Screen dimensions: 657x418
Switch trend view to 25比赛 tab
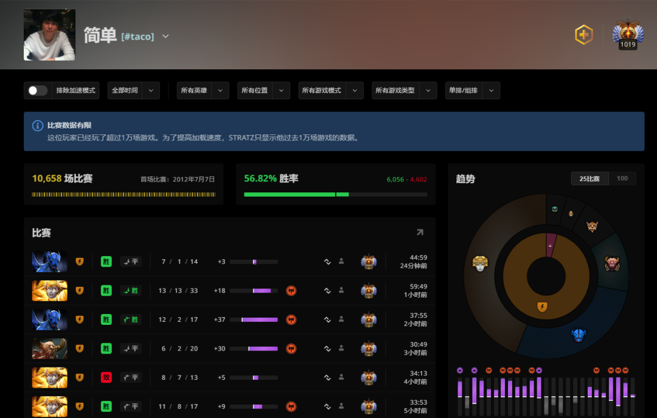click(x=589, y=179)
